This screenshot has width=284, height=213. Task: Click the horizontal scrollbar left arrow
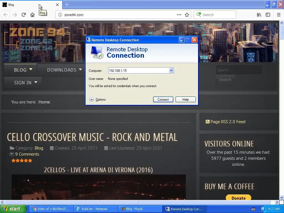coord(2,202)
